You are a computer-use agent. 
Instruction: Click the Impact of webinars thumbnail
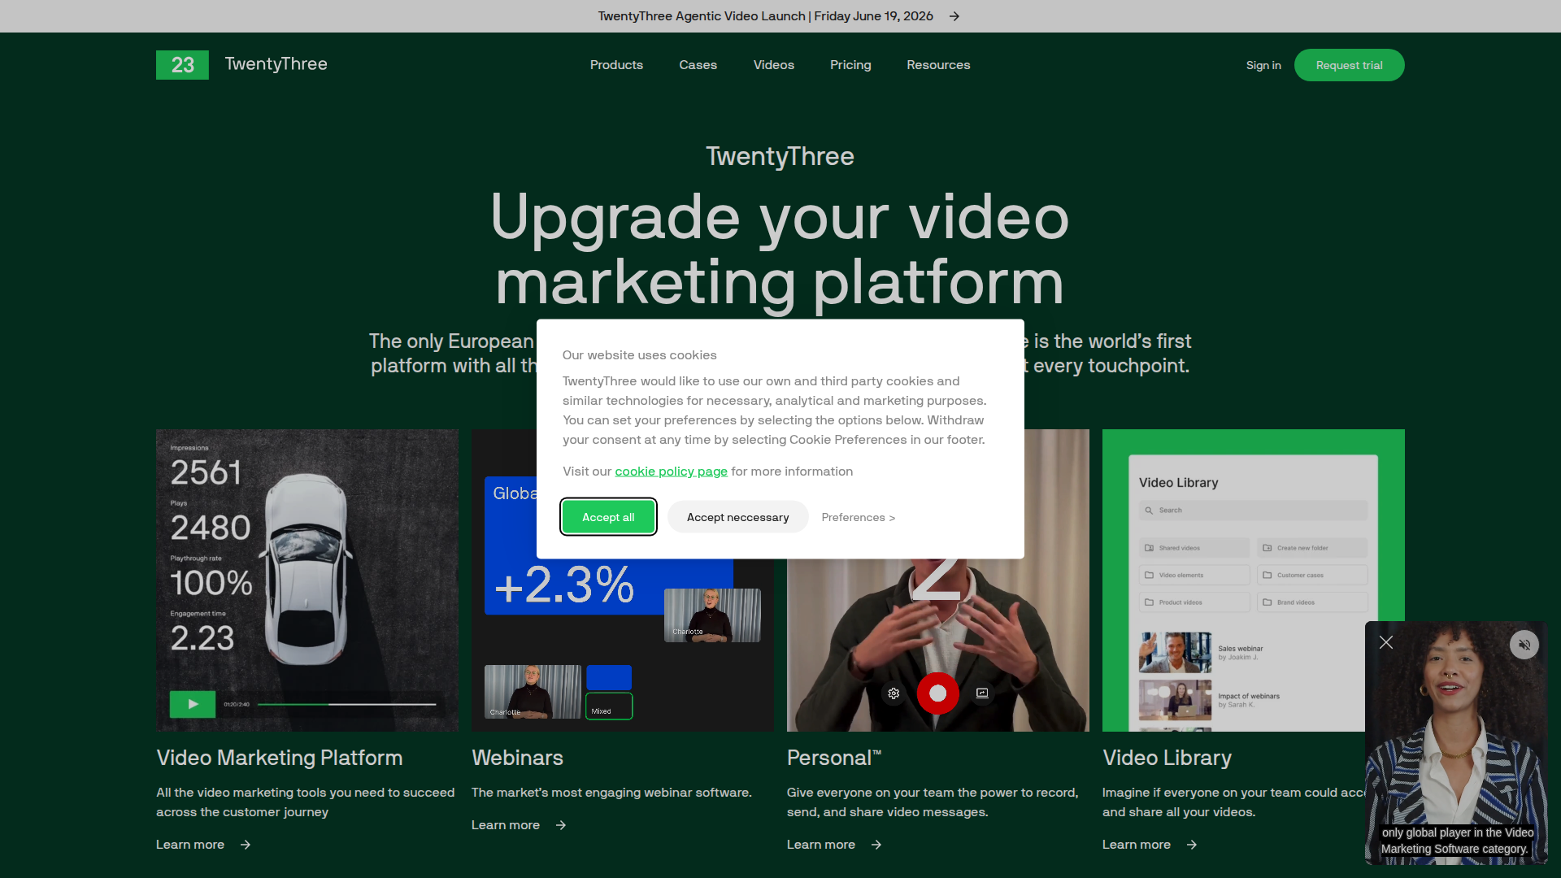point(1175,700)
